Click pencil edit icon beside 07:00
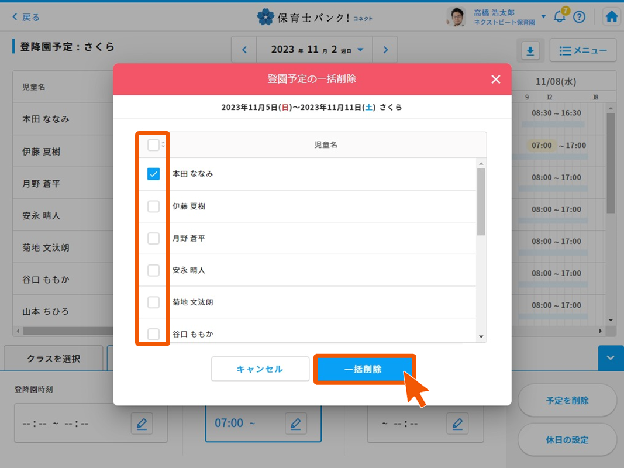This screenshot has height=468, width=624. pyautogui.click(x=296, y=423)
